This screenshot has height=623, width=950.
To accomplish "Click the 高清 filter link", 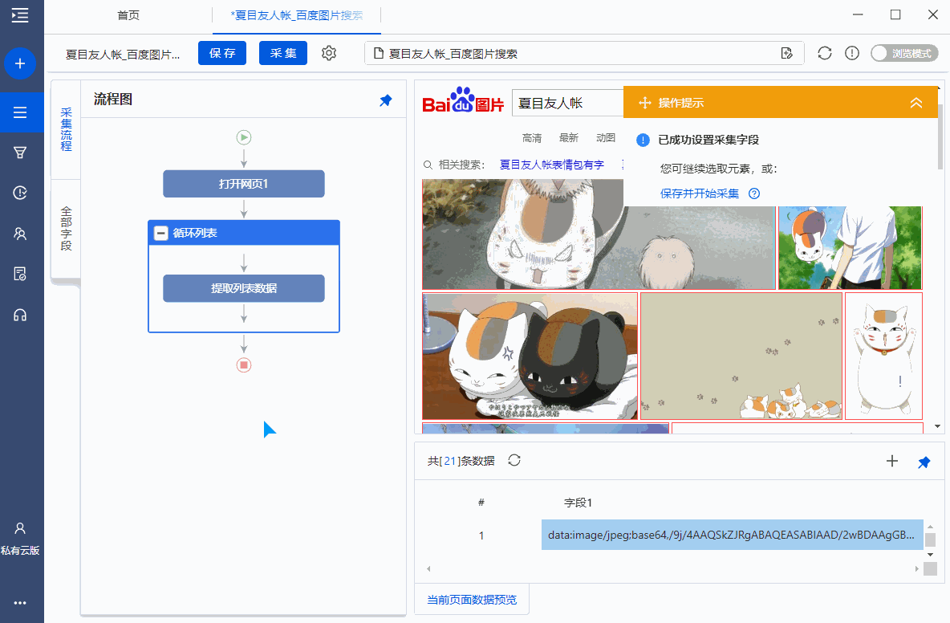I will coord(532,137).
